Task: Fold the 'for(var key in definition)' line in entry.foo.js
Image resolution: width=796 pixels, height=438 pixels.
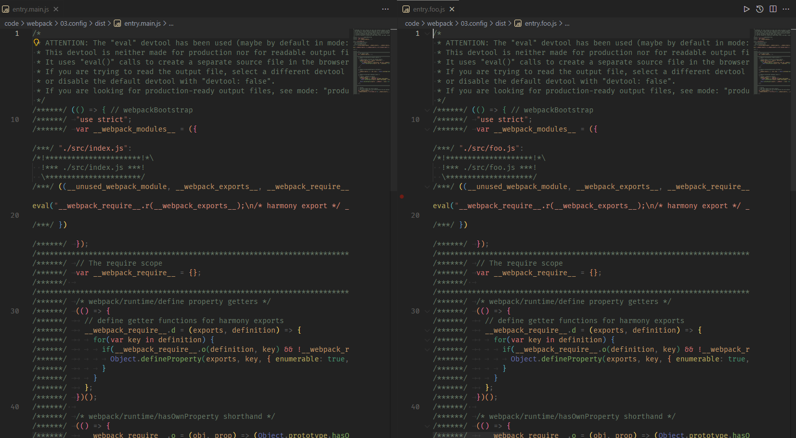Action: coord(427,340)
